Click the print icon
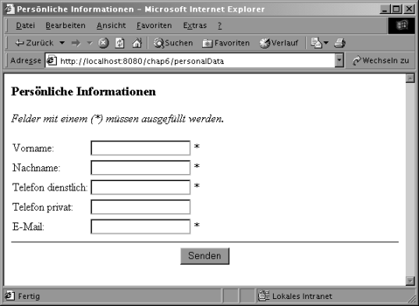 [339, 43]
